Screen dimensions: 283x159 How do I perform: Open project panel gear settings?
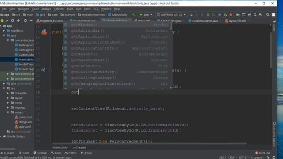[x=25, y=21]
